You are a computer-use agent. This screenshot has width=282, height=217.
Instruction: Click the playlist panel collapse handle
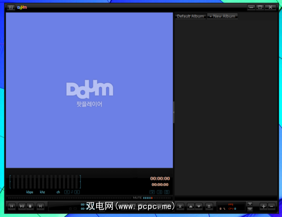pyautogui.click(x=174, y=112)
